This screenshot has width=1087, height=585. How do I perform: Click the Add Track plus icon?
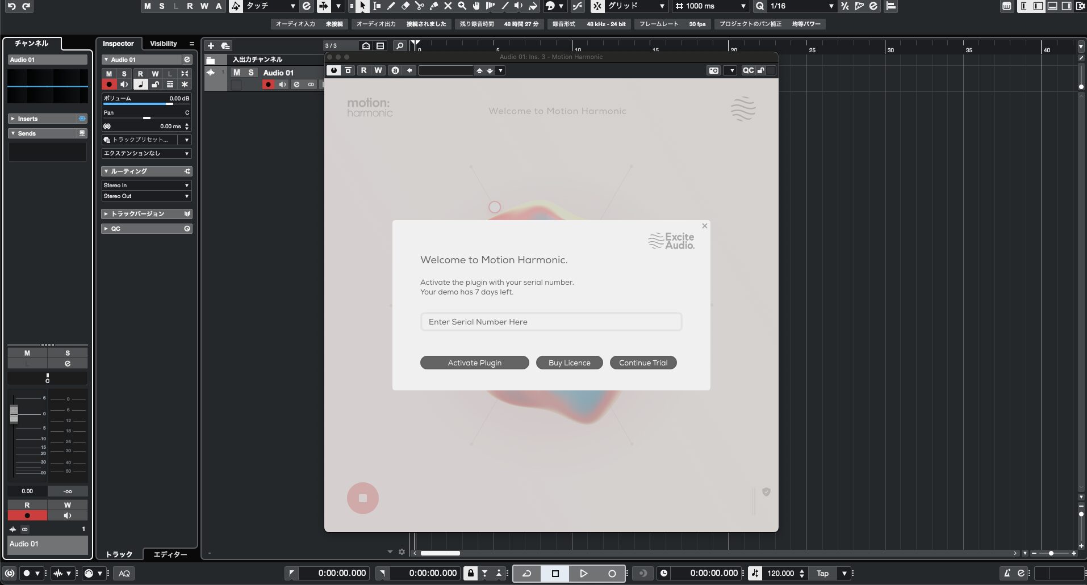point(211,46)
